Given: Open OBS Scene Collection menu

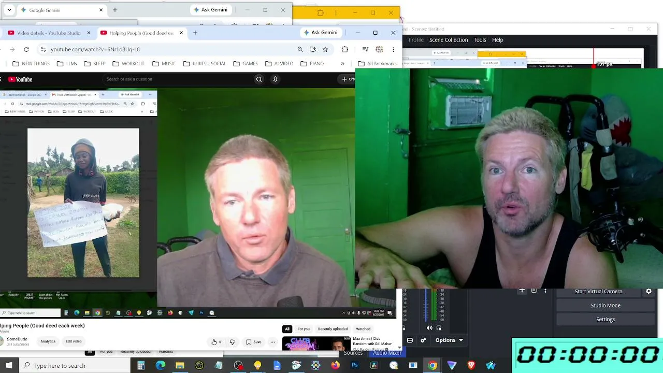Looking at the screenshot, I should 449,40.
